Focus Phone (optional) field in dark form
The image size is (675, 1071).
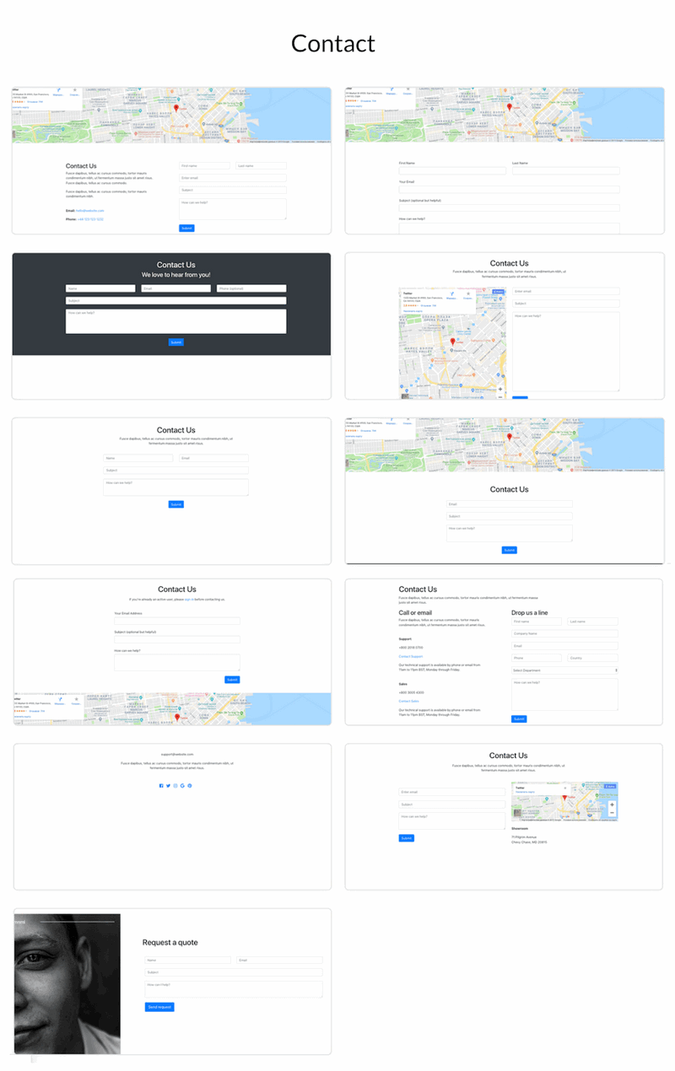click(251, 288)
